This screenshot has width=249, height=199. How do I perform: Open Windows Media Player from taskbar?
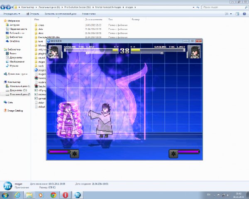click(41, 195)
